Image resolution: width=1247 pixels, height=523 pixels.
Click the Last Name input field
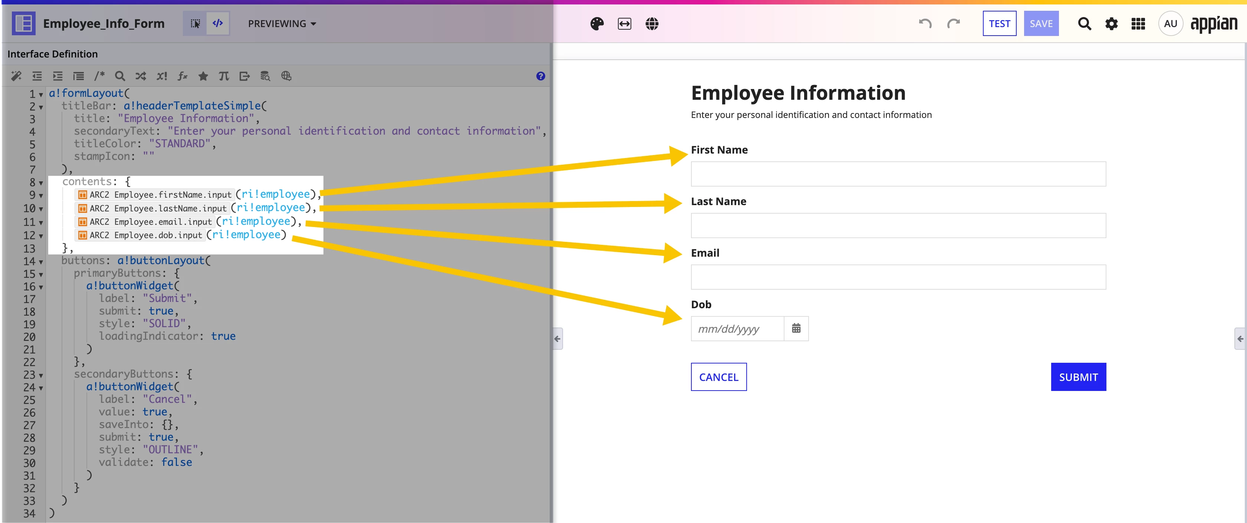tap(898, 225)
